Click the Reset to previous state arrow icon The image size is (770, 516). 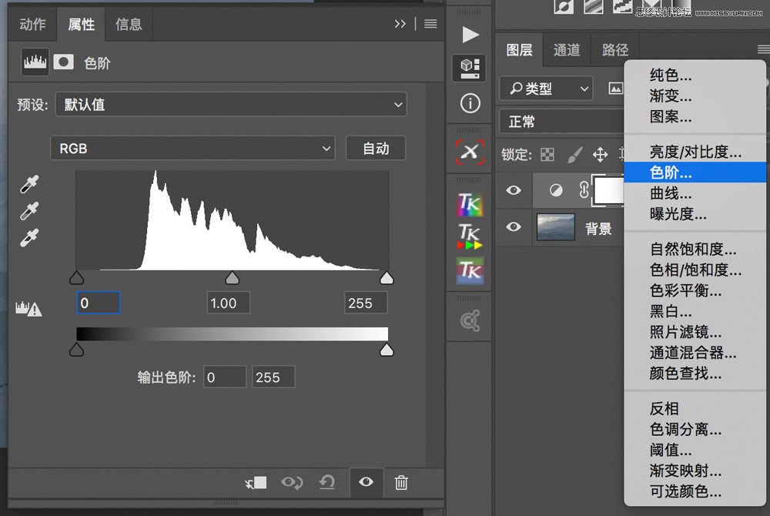pyautogui.click(x=327, y=482)
